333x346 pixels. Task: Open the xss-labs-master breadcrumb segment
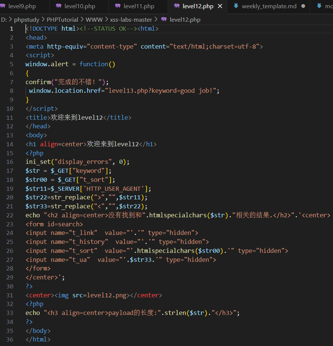(131, 20)
